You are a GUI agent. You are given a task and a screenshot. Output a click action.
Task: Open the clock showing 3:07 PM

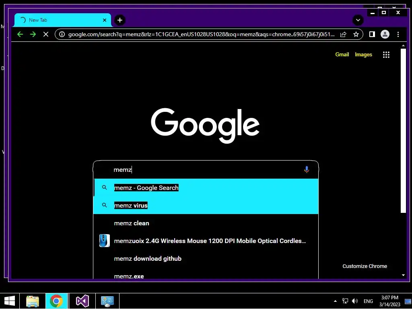[x=389, y=301]
